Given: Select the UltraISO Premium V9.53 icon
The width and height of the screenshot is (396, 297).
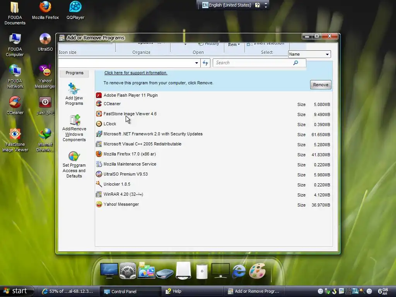Looking at the screenshot, I should [x=99, y=174].
